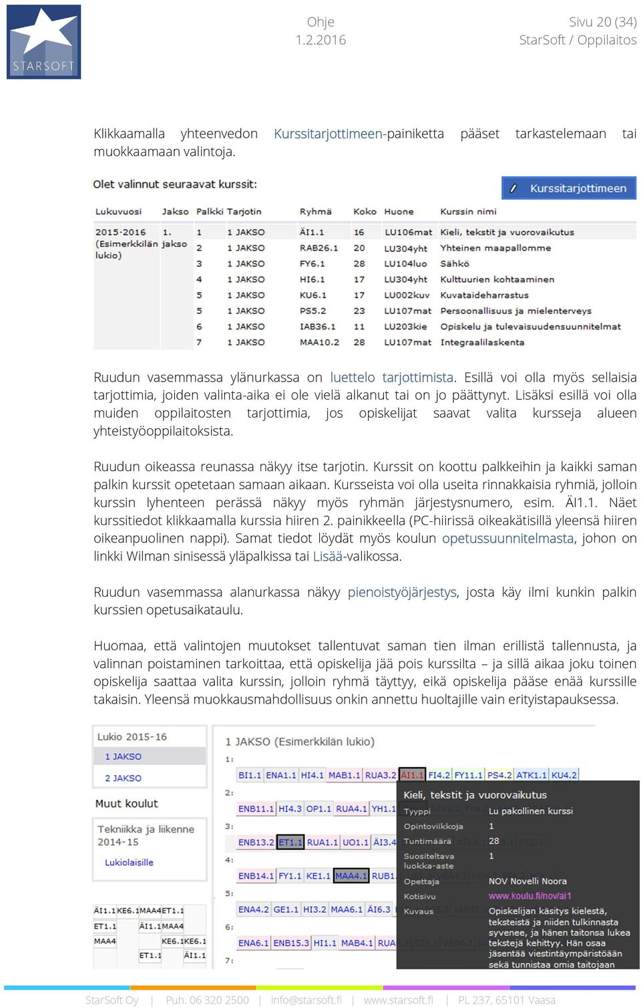Select 1 JAKSO in the Lukio 2015-16 list
The width and height of the screenshot is (641, 1007).
pos(123,756)
